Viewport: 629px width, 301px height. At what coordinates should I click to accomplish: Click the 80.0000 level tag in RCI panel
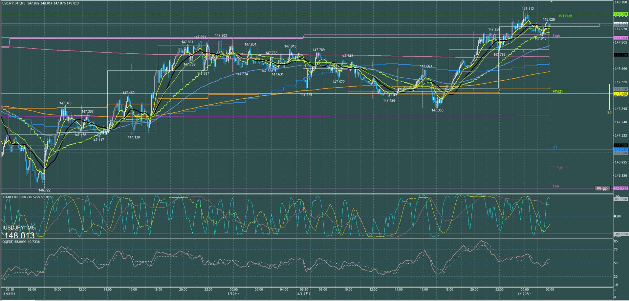[x=621, y=199]
